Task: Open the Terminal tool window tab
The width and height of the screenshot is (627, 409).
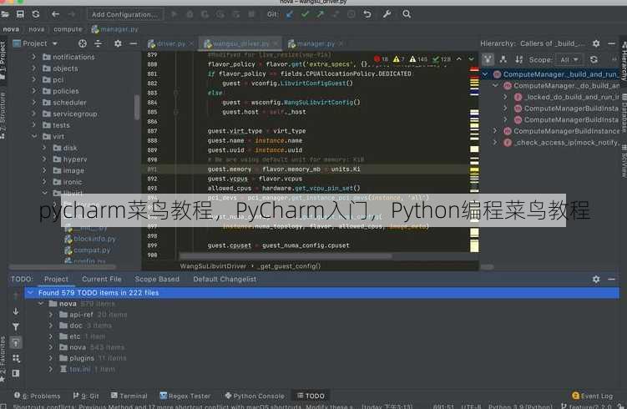Action: pyautogui.click(x=129, y=396)
